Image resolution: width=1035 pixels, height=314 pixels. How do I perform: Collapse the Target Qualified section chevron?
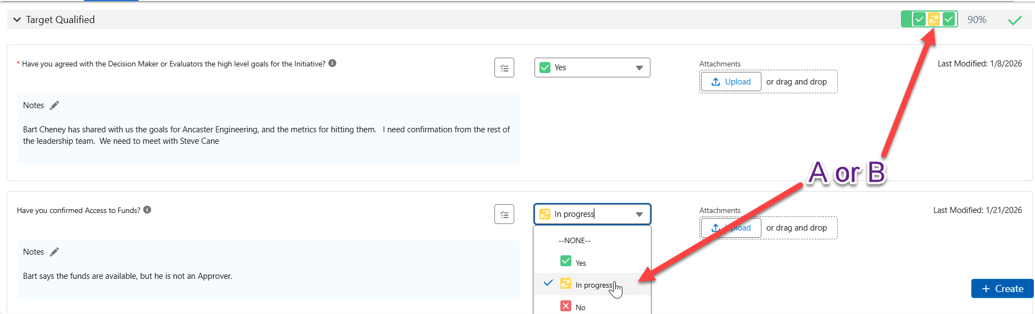pos(16,20)
